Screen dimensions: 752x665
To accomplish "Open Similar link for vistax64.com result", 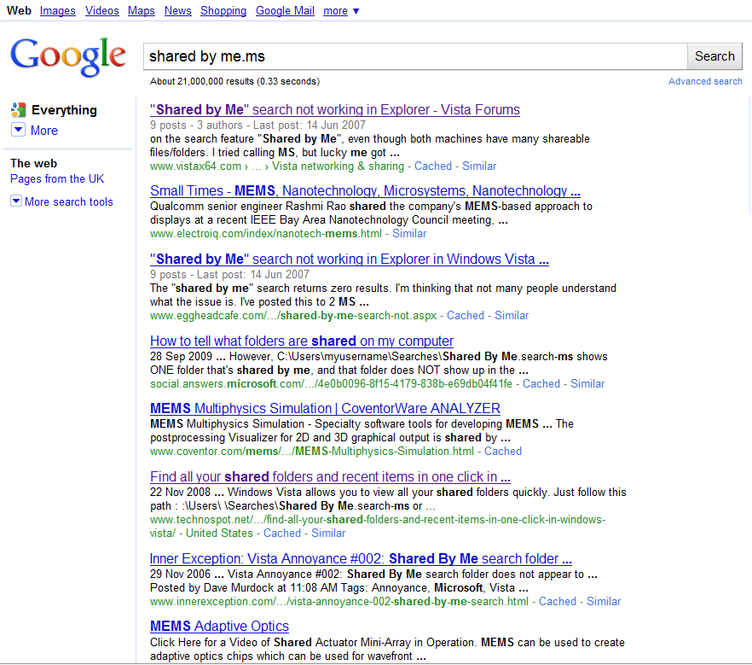I will pos(479,166).
